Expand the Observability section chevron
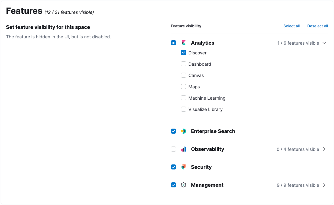 point(324,149)
